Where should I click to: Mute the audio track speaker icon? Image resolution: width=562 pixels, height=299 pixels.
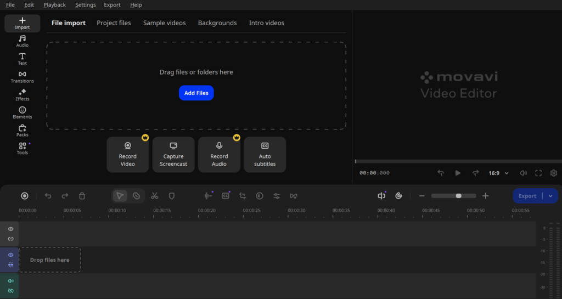pos(11,281)
